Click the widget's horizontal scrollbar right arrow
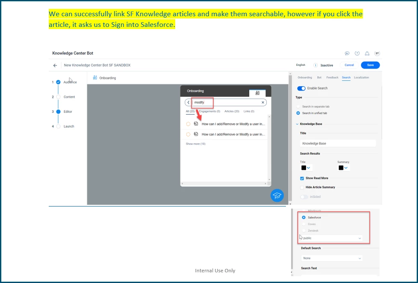The image size is (418, 283). coord(265,184)
